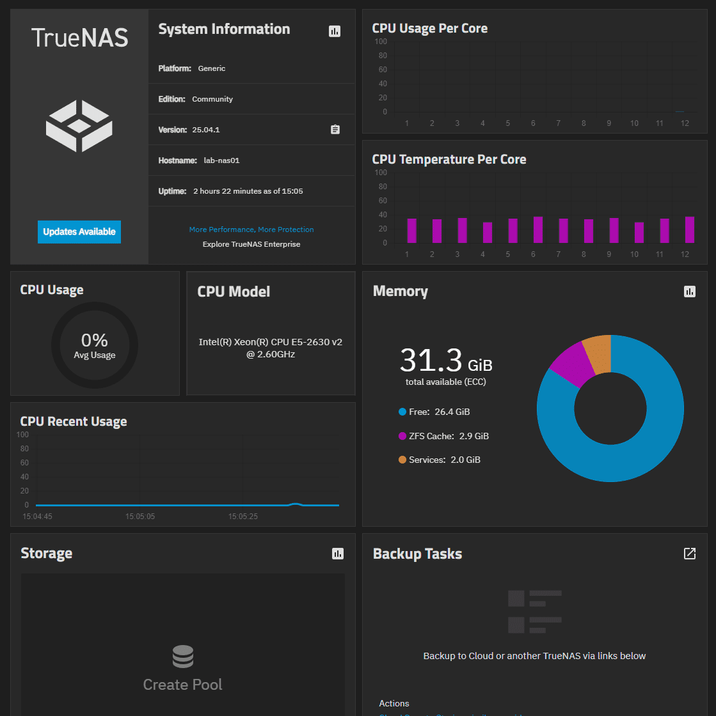Open More Performance, More Protection link
Image resolution: width=716 pixels, height=716 pixels.
tap(251, 230)
